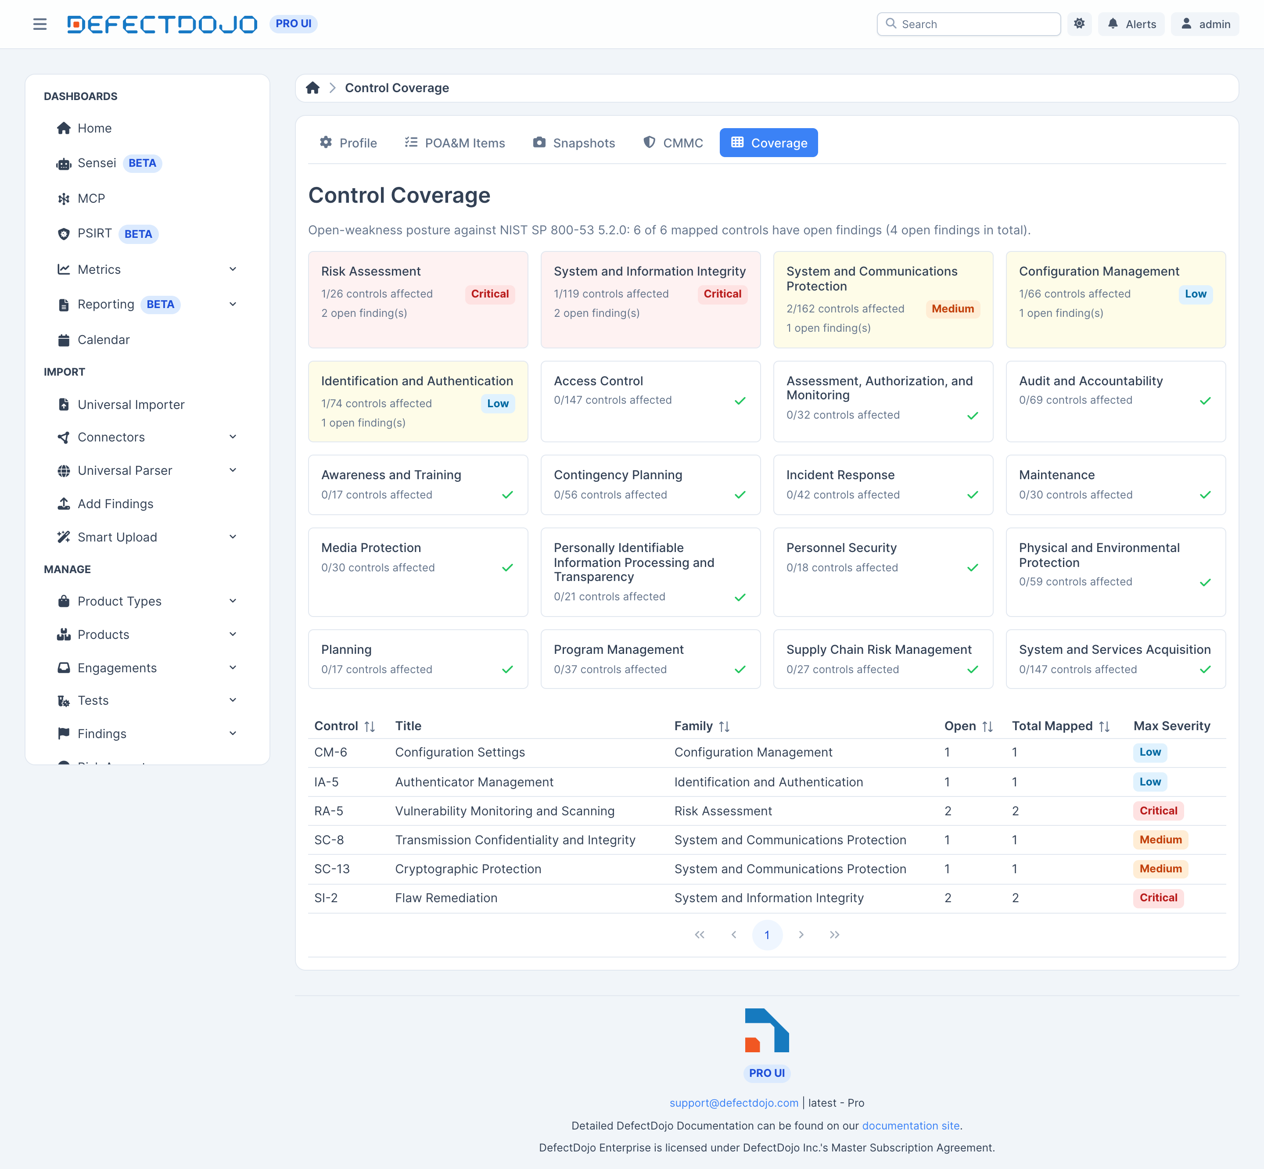This screenshot has width=1264, height=1169.
Task: Expand the Metrics submenu chevron
Action: pos(233,269)
